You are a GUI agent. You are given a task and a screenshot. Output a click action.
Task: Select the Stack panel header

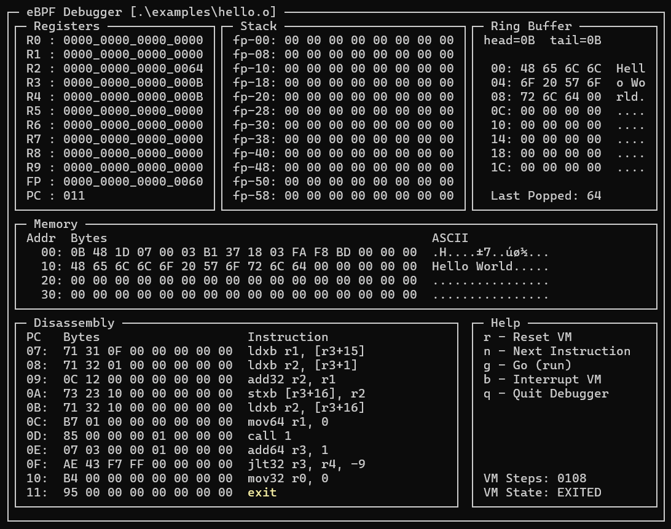(258, 26)
